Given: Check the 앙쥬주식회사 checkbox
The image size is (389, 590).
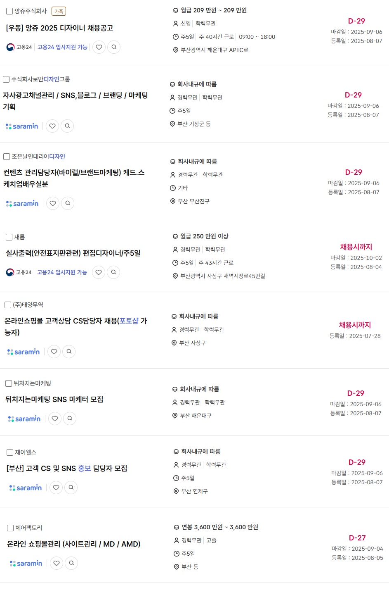Looking at the screenshot, I should point(9,11).
